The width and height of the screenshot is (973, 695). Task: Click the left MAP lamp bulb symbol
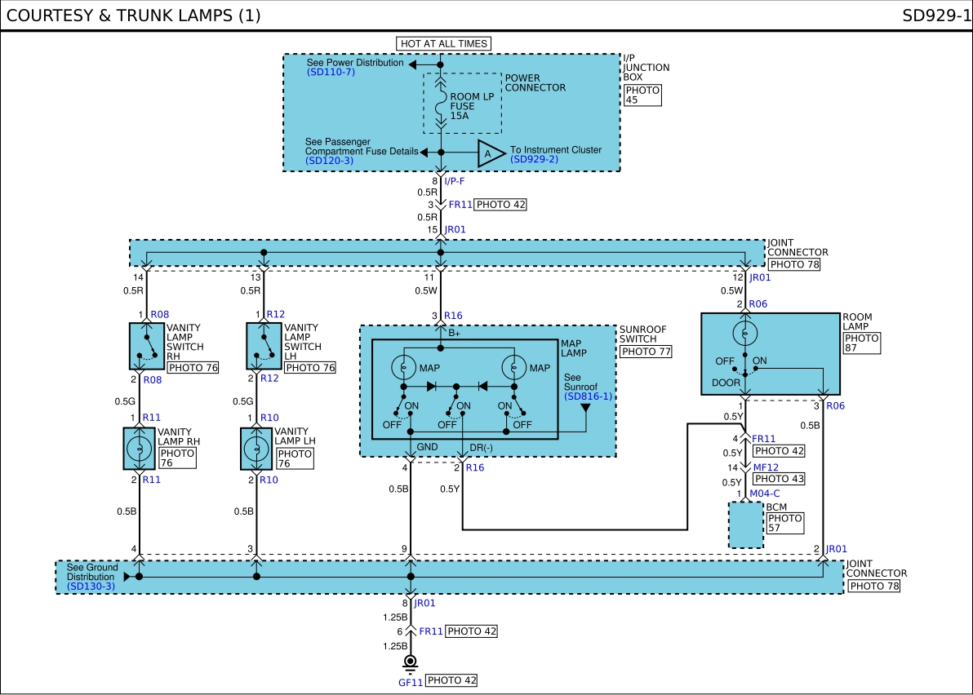(x=403, y=368)
